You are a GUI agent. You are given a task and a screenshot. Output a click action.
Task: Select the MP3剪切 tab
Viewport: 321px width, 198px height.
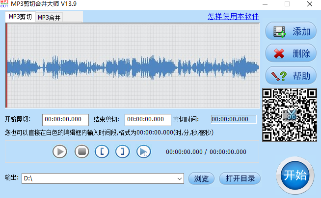pos(20,17)
